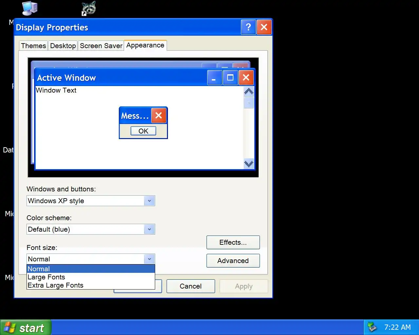Click OK in the preview message box
Screen dimensions: 419x335
pos(143,131)
